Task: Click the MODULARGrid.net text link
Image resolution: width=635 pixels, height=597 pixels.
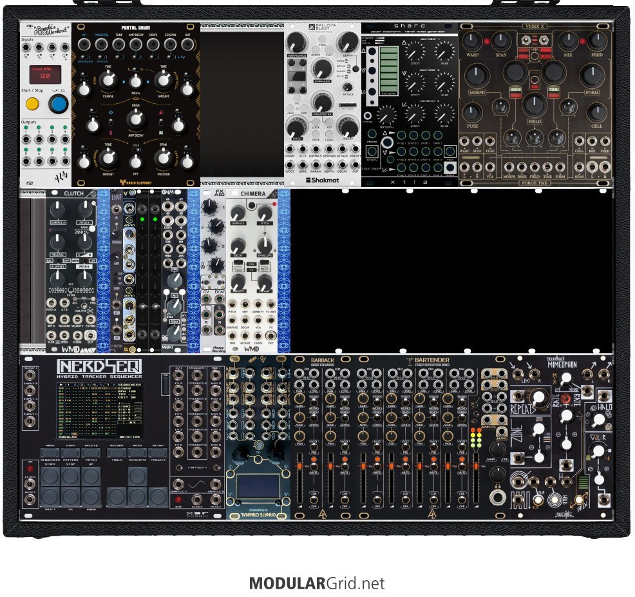Action: pyautogui.click(x=317, y=583)
